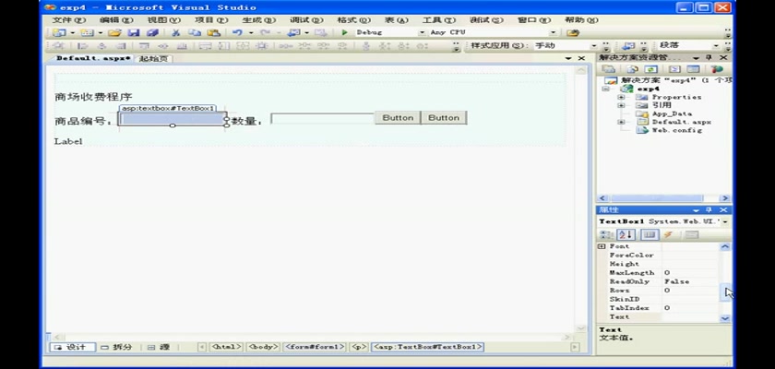
Task: Switch to Design (设计) view
Action: tap(70, 348)
